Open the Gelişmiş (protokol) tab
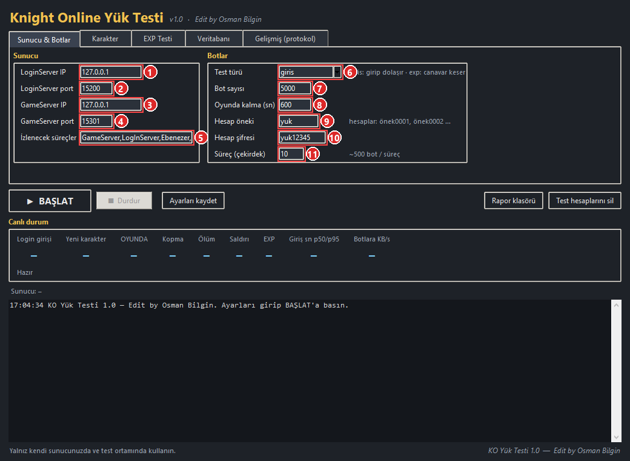 (285, 39)
